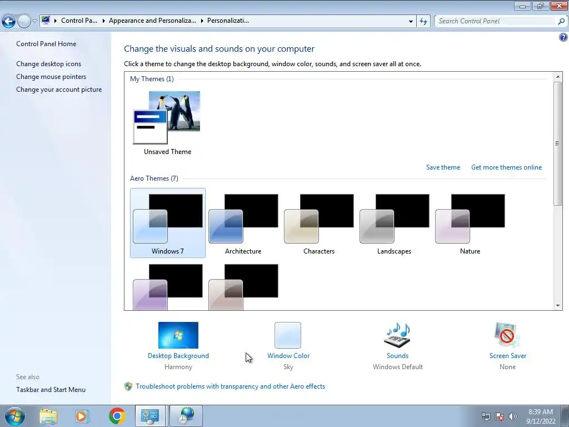
Task: Expand arrow after 'Control Pa...' breadcrumb
Action: [x=103, y=21]
